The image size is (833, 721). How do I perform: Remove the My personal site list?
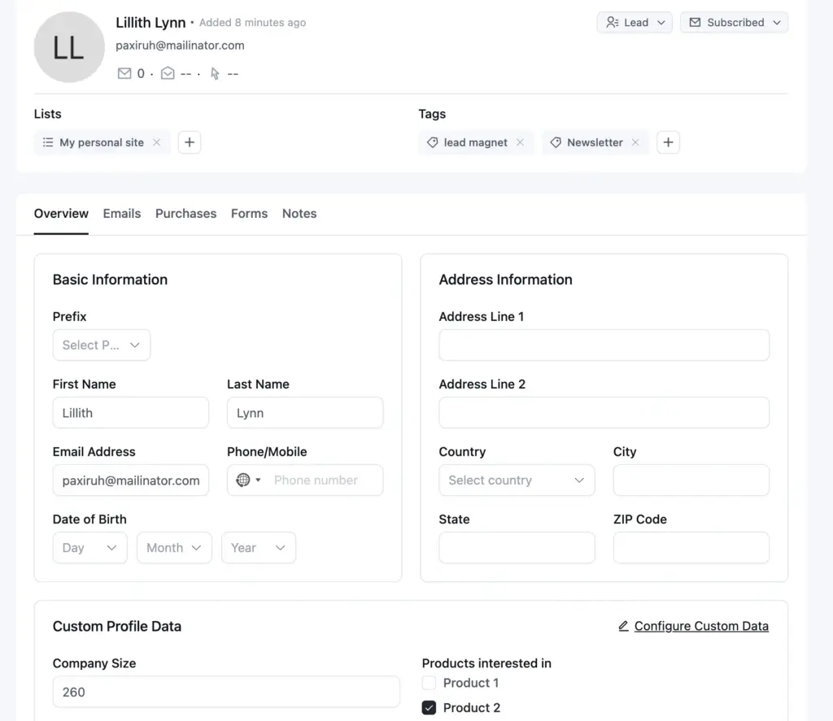pos(157,142)
